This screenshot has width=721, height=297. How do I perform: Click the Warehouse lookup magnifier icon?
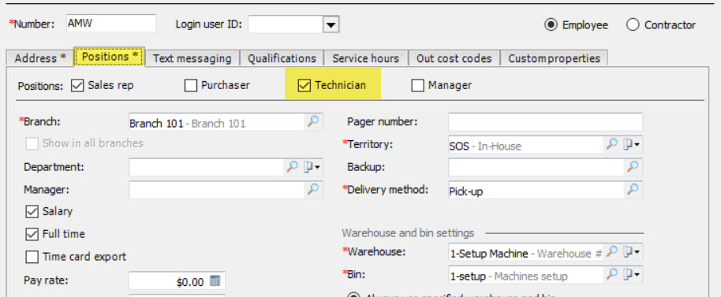coord(611,251)
